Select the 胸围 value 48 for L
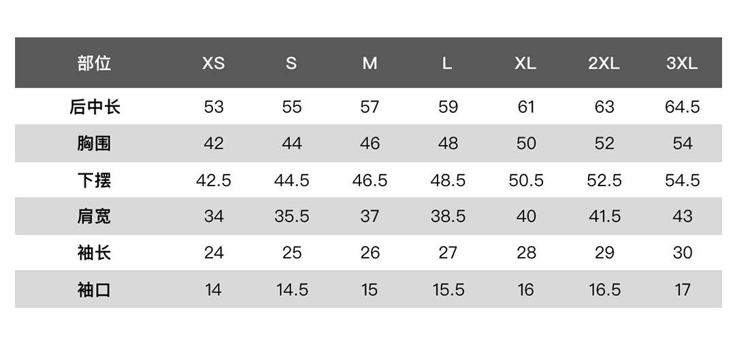Image resolution: width=735 pixels, height=346 pixels. point(448,143)
